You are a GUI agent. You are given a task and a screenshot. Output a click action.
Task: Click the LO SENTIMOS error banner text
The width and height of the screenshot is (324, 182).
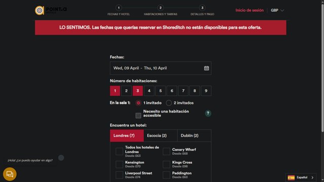(x=160, y=27)
